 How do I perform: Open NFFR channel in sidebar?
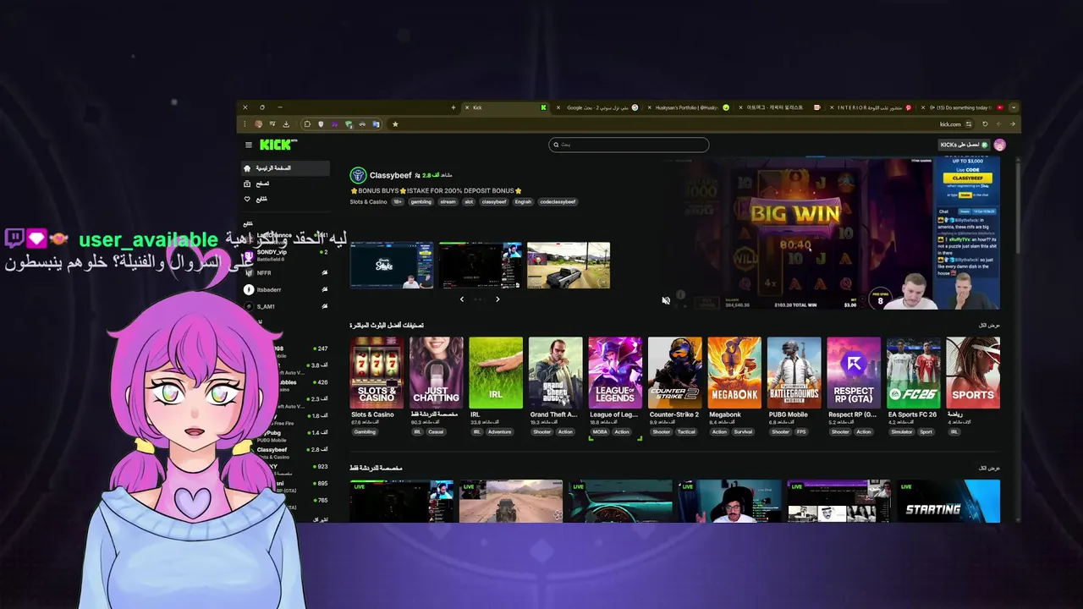pyautogui.click(x=285, y=273)
